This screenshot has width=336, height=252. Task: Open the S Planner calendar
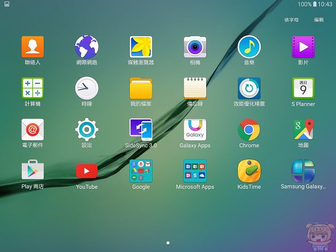pyautogui.click(x=303, y=88)
